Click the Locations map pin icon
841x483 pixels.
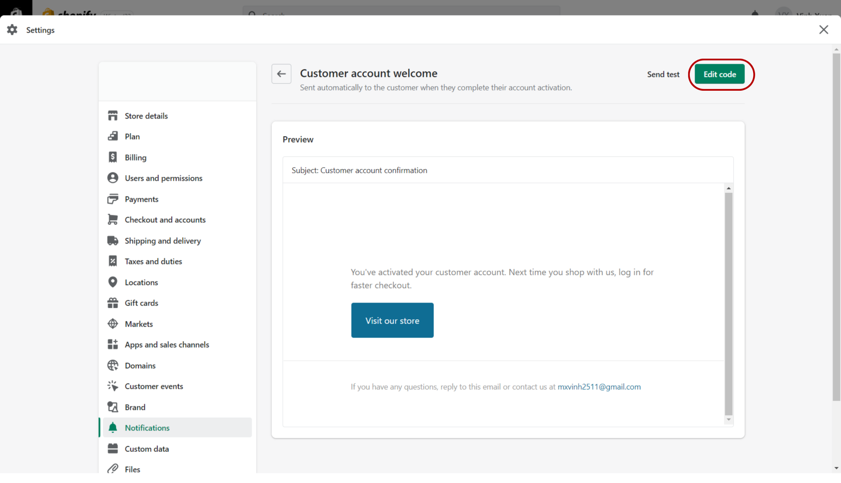pyautogui.click(x=113, y=282)
